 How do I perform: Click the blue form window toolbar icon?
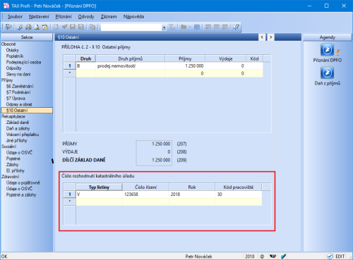pos(197,27)
